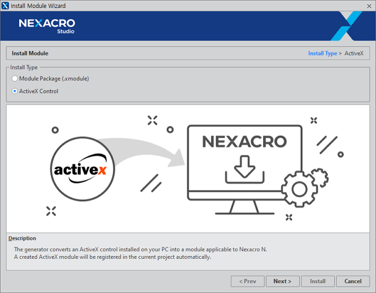Click the Install button
Screen dimensions: 376x293
[x=318, y=281]
